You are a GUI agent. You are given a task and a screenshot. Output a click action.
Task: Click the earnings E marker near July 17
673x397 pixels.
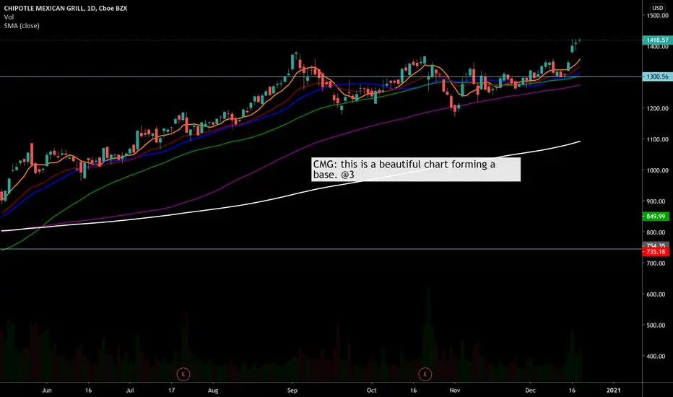pyautogui.click(x=183, y=374)
